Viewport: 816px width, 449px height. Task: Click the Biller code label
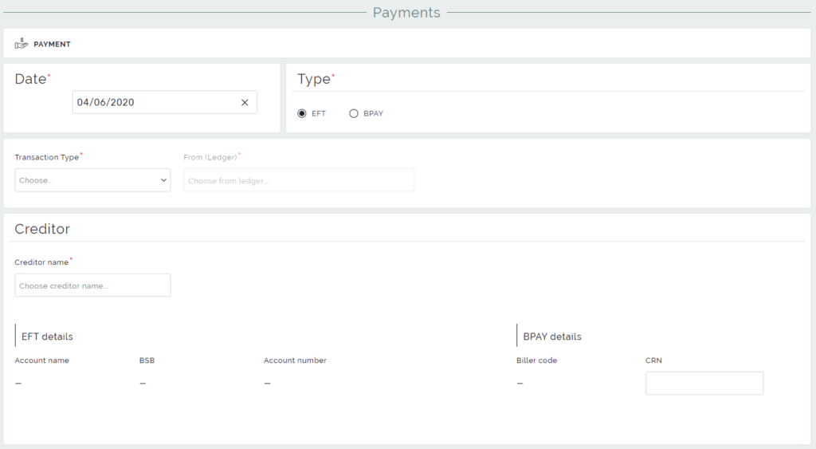click(x=536, y=360)
